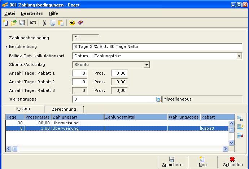Switch to the Fristen tab

23,109
